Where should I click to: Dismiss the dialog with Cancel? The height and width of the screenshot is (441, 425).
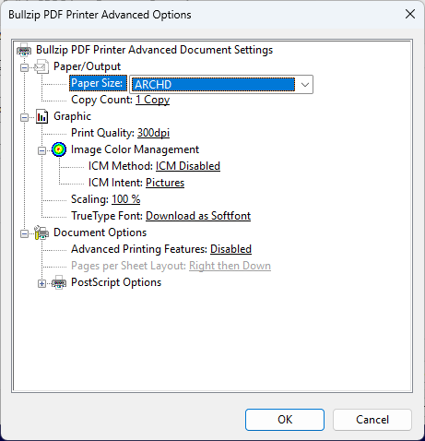372,420
